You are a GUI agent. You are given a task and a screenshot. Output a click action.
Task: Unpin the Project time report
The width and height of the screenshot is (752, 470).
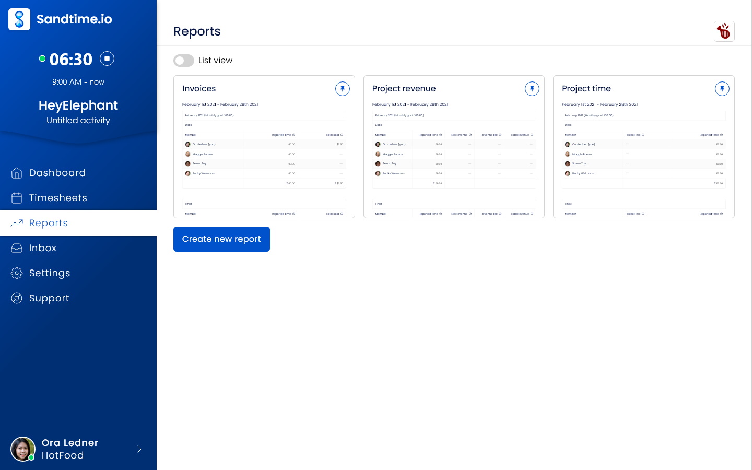coord(722,89)
